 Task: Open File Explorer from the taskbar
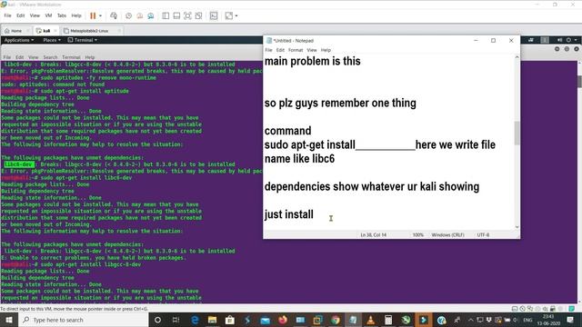coord(212,320)
